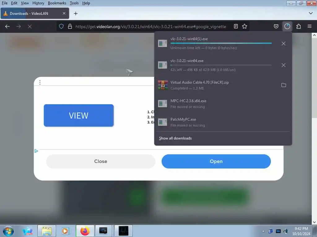Click the vlc-3.0.21-win64.exe file icon
Image resolution: width=317 pixels, height=237 pixels.
click(x=163, y=65)
